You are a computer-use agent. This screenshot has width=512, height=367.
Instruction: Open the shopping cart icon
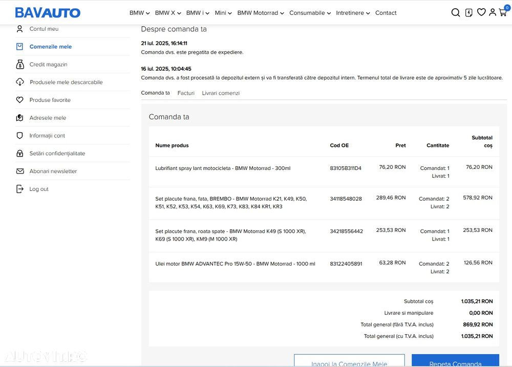503,13
